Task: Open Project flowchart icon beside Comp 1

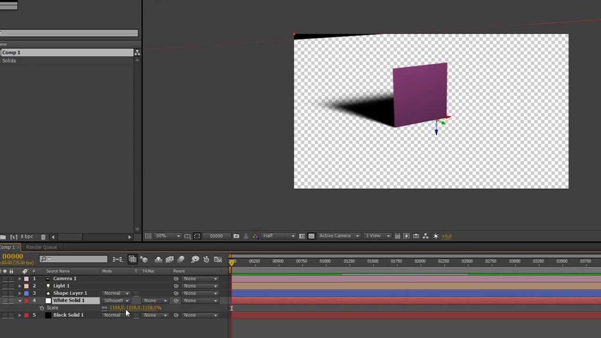Action: 137,53
